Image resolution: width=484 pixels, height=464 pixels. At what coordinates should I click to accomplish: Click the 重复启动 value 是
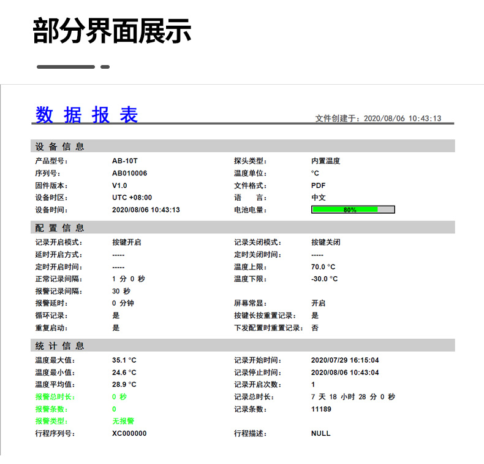(x=116, y=328)
